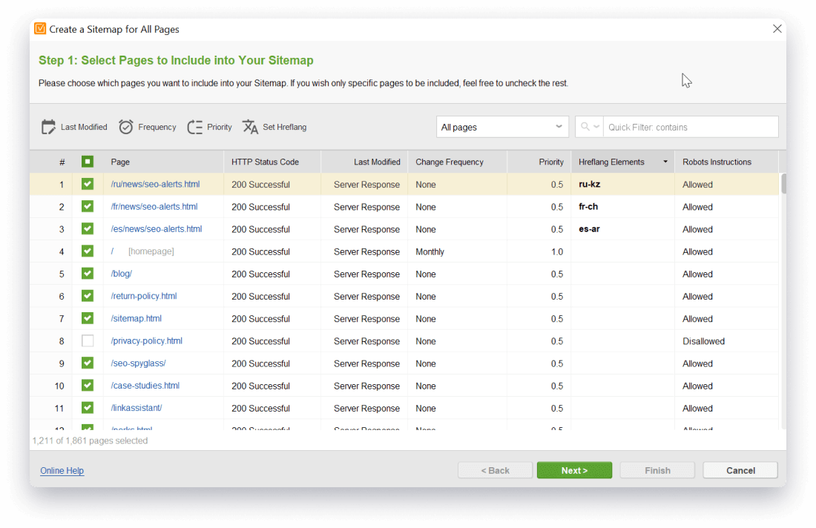Viewport: 816px width, 528px height.
Task: Open the /linkassistant/ page link
Action: [x=136, y=408]
